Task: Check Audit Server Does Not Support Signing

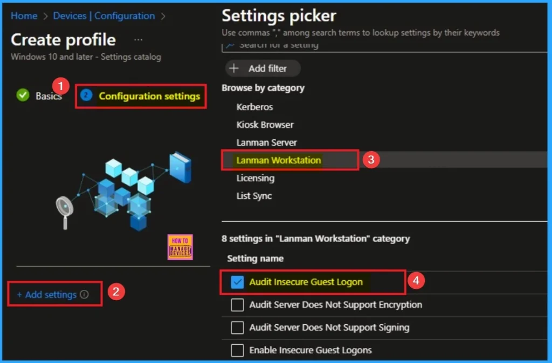Action: (237, 328)
